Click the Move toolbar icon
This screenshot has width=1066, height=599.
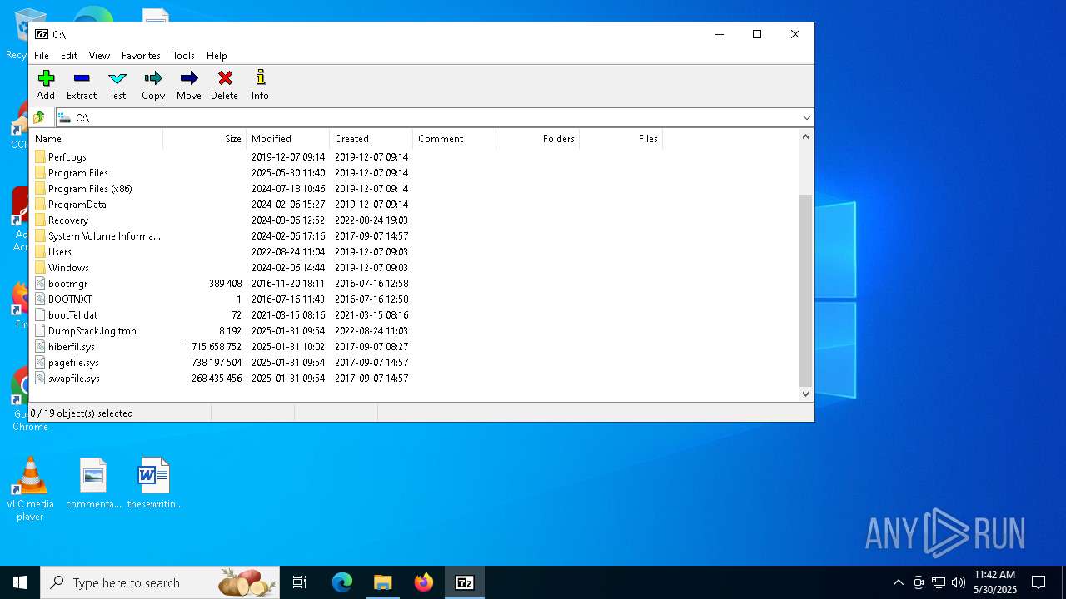(x=189, y=78)
